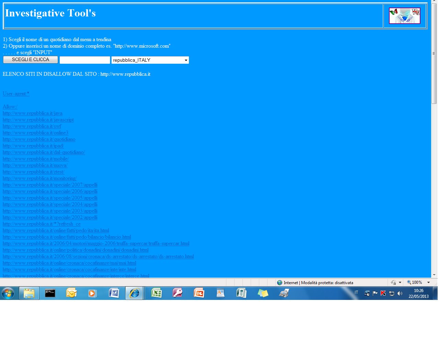Open the speciale/2006/appelli link
Viewport: 439px width, 351px height.
pos(50,191)
